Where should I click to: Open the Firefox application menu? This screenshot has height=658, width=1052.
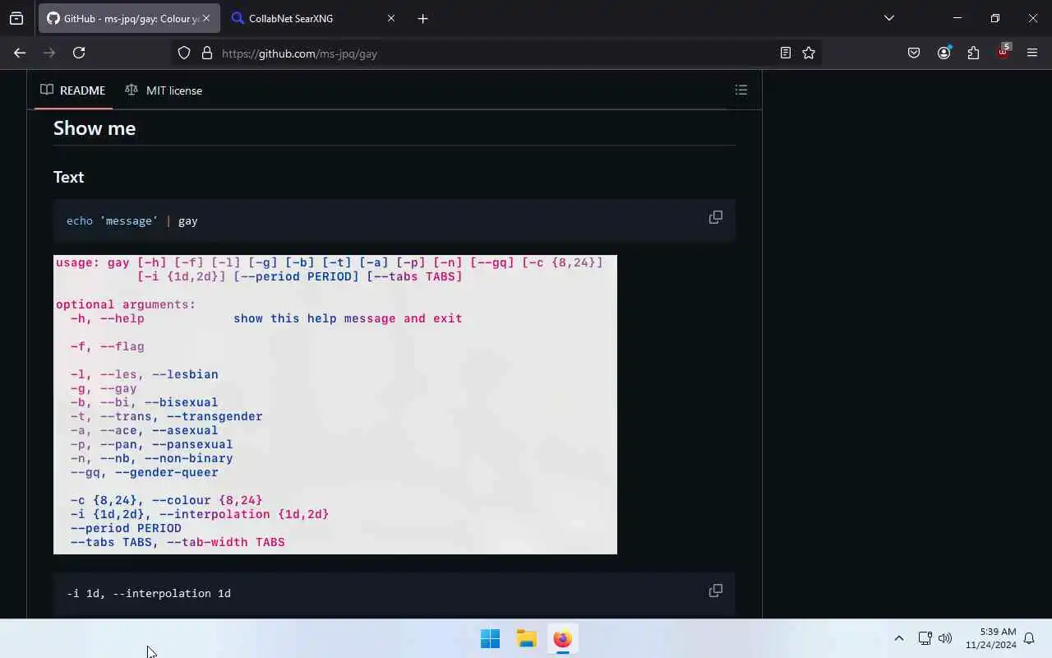point(1032,53)
